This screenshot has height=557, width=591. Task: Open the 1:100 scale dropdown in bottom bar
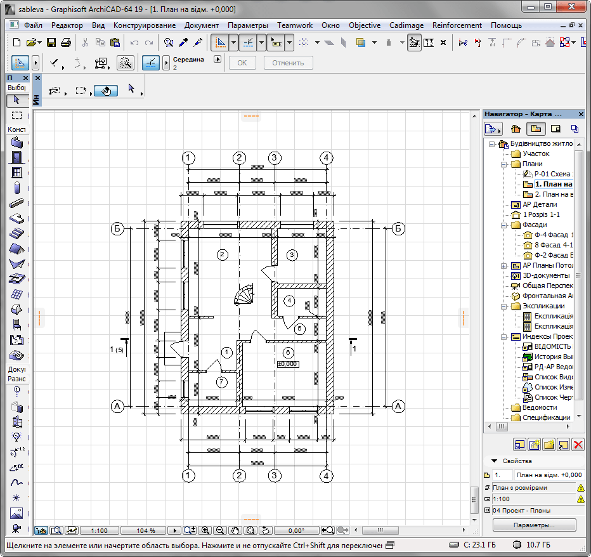pyautogui.click(x=100, y=530)
